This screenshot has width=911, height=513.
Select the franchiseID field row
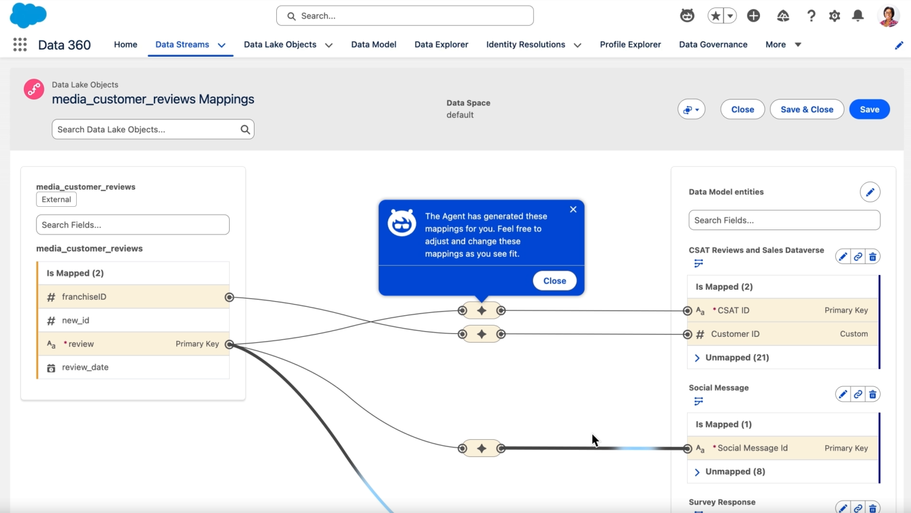point(134,297)
